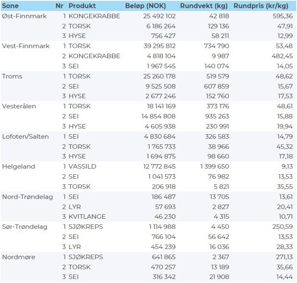Click the 1 399 650 weight value
The image size is (297, 283).
[x=214, y=166]
